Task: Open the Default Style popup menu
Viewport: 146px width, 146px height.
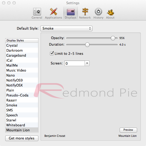Action: click(x=66, y=28)
